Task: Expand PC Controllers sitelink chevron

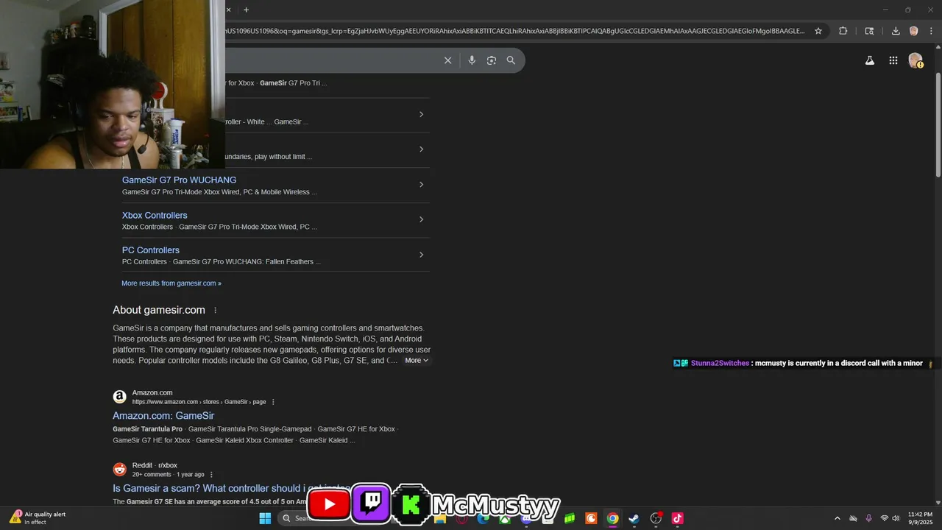Action: (421, 255)
